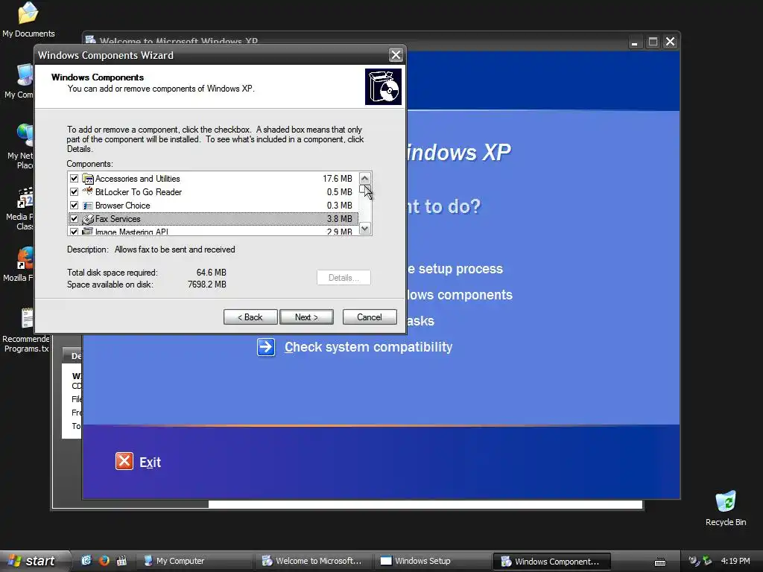
Task: Switch to Welcome to Microsoft taskbar button
Action: [x=314, y=562]
